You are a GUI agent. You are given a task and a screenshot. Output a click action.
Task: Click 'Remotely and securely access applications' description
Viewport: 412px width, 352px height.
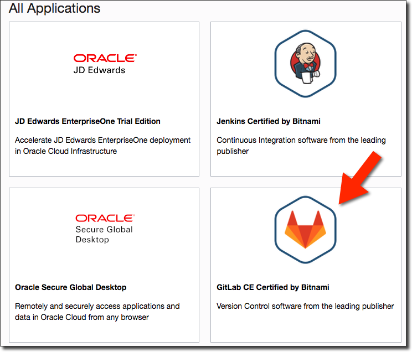coord(97,312)
